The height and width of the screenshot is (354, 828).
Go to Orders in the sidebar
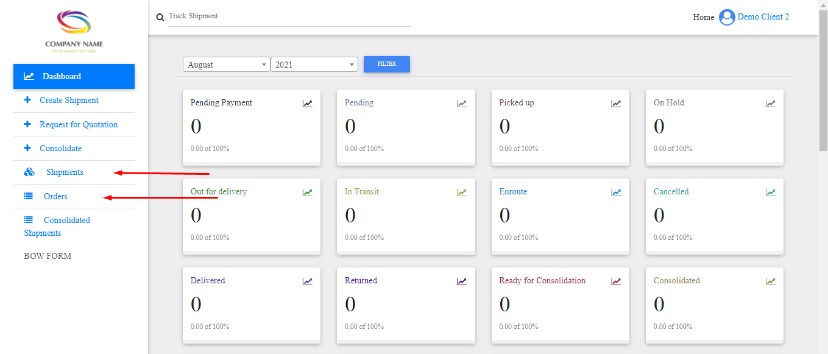point(55,197)
